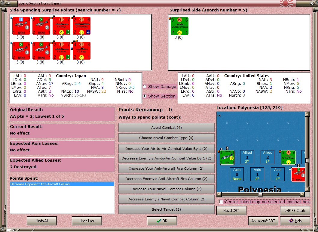The image size is (318, 232).
Task: Click the Allied 2 sea box on map
Action: pos(268,157)
